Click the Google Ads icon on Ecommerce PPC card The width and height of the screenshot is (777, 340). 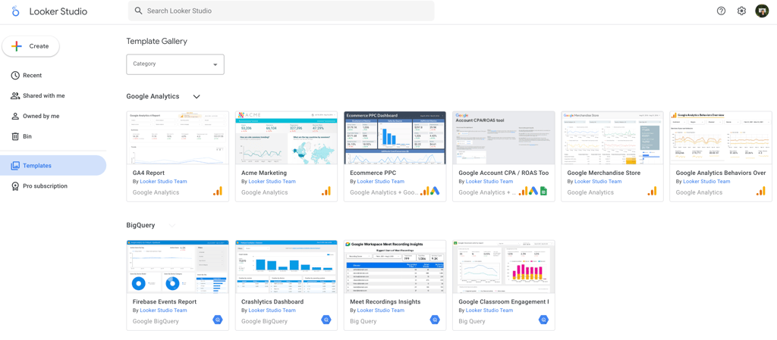435,192
